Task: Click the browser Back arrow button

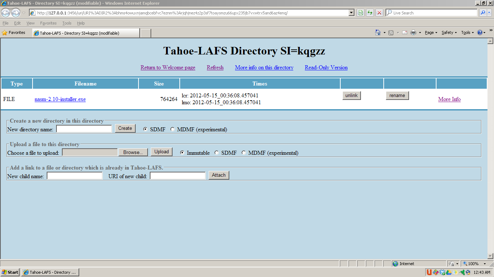Action: (x=6, y=13)
